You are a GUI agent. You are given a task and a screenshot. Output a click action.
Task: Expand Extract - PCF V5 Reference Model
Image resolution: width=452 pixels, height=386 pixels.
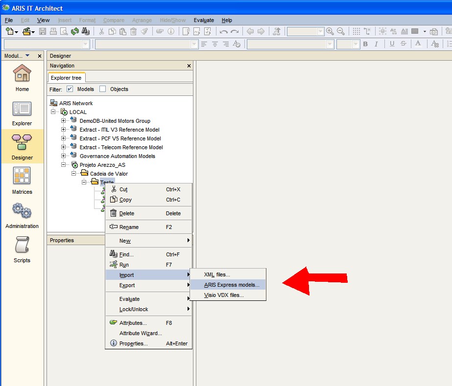[x=64, y=138]
